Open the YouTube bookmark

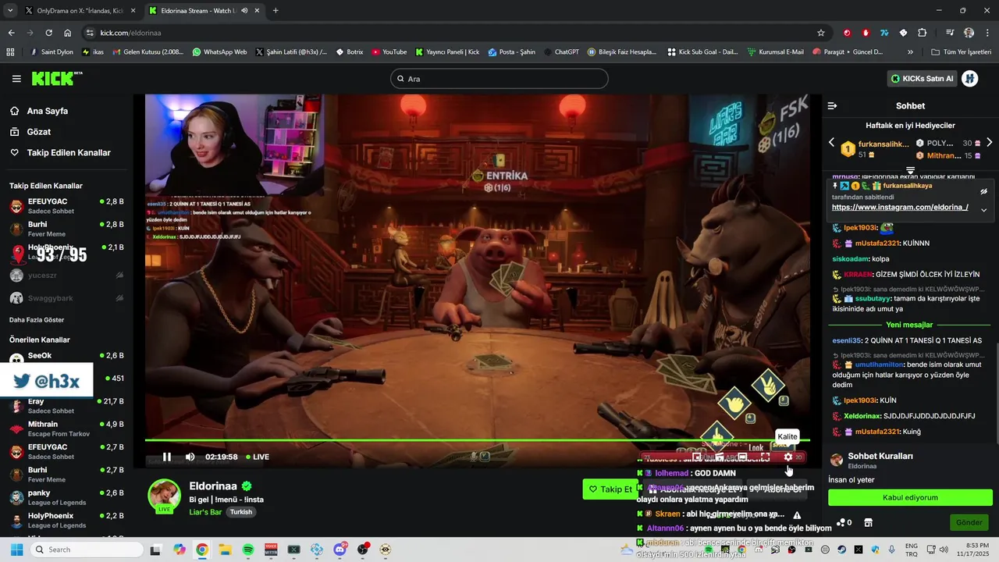click(389, 52)
